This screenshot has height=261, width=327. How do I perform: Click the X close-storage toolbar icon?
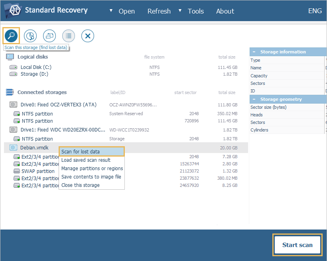tap(87, 35)
